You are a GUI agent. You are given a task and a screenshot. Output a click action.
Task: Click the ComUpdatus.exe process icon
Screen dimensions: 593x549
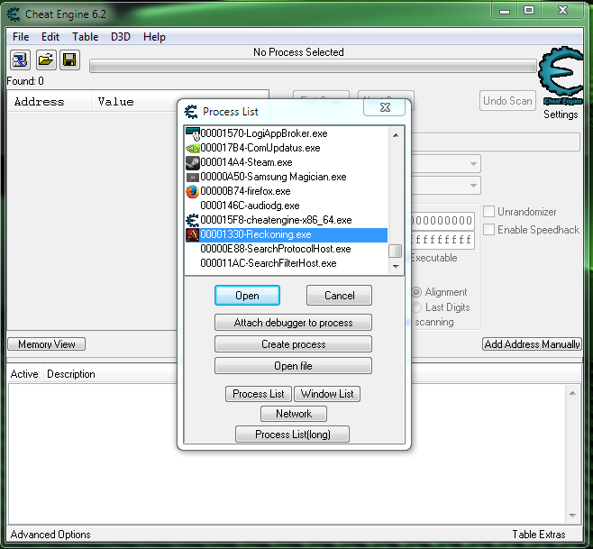(193, 148)
